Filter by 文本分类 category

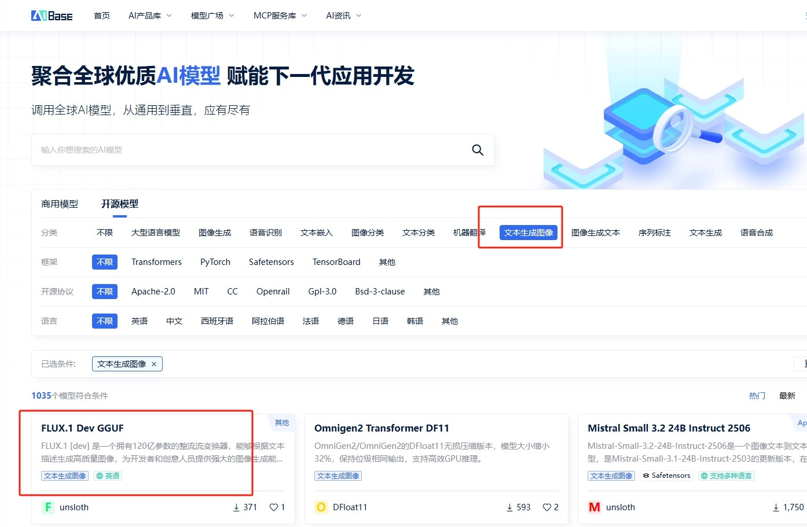pos(419,233)
